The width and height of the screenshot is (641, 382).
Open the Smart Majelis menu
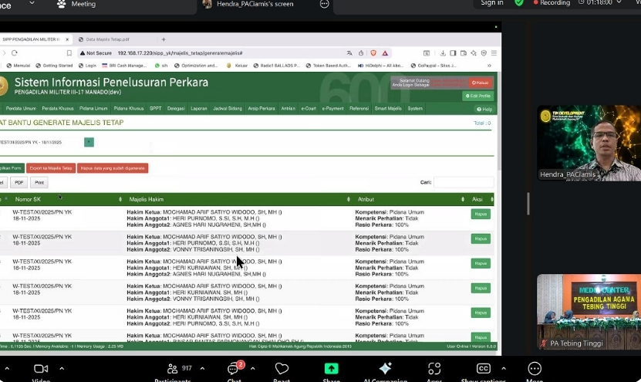point(388,109)
